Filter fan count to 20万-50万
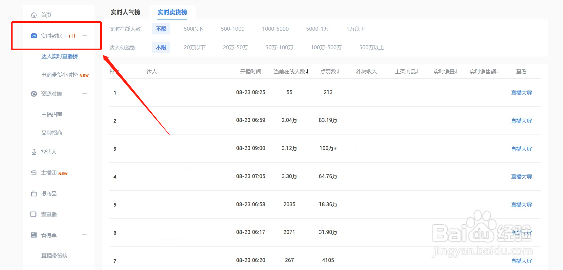The height and width of the screenshot is (270, 563). tap(235, 48)
